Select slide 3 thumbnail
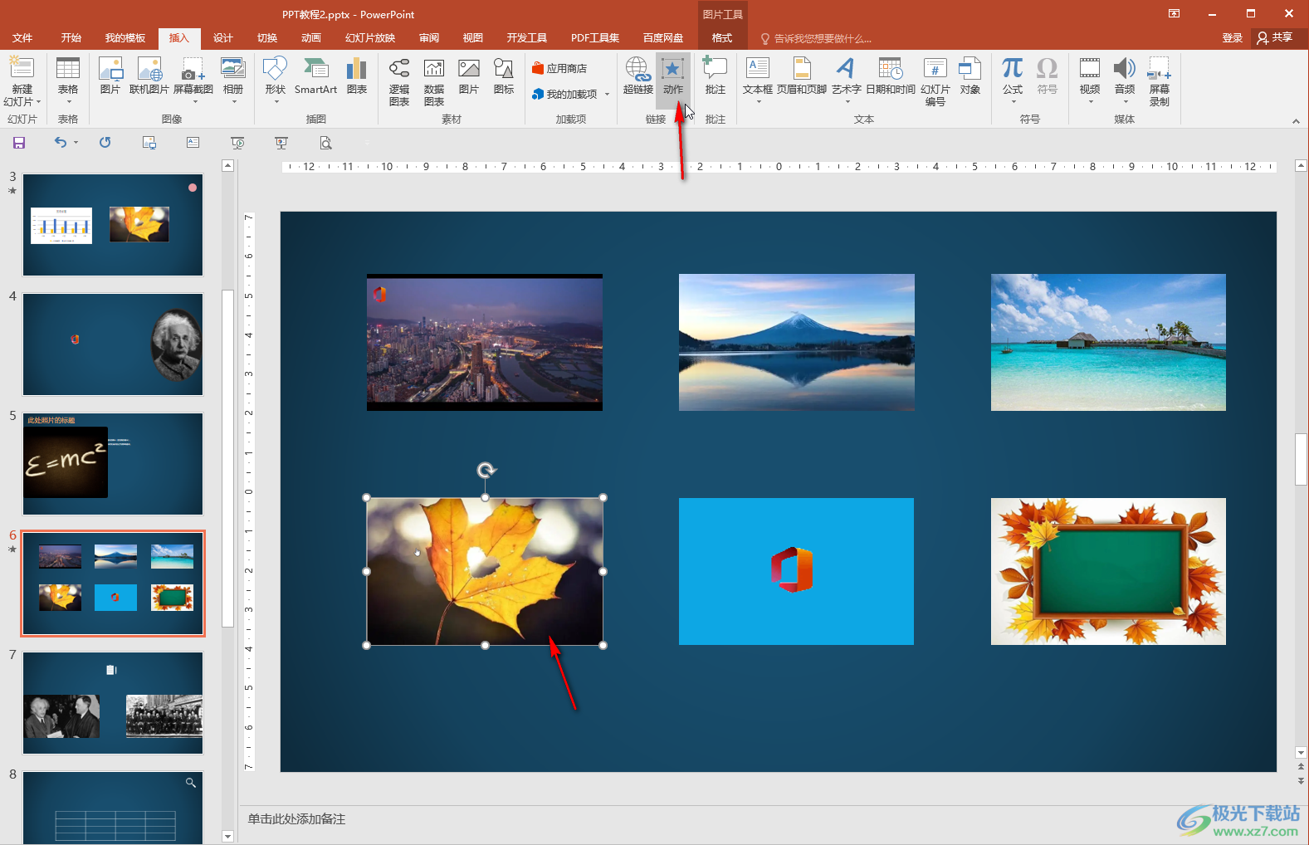 click(x=113, y=224)
